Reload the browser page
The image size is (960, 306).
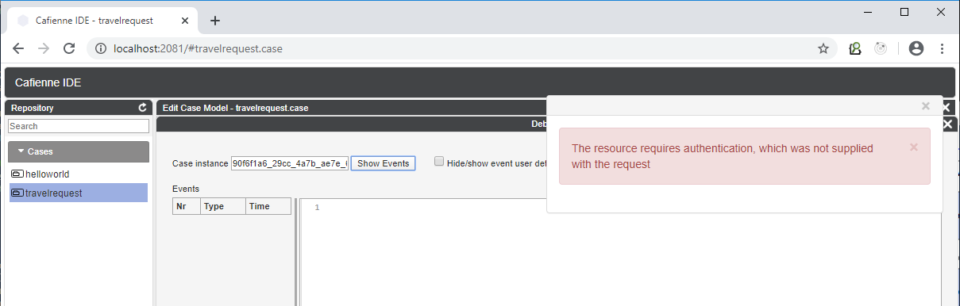pos(69,48)
